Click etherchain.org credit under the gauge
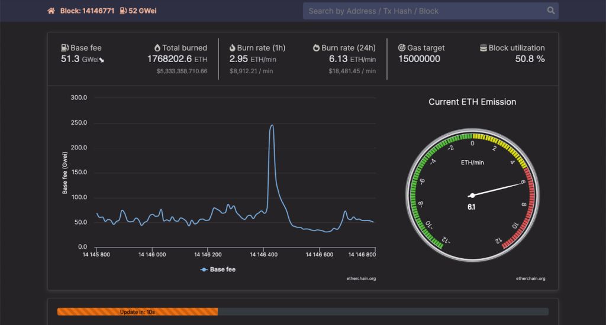This screenshot has width=606, height=325. (x=530, y=278)
